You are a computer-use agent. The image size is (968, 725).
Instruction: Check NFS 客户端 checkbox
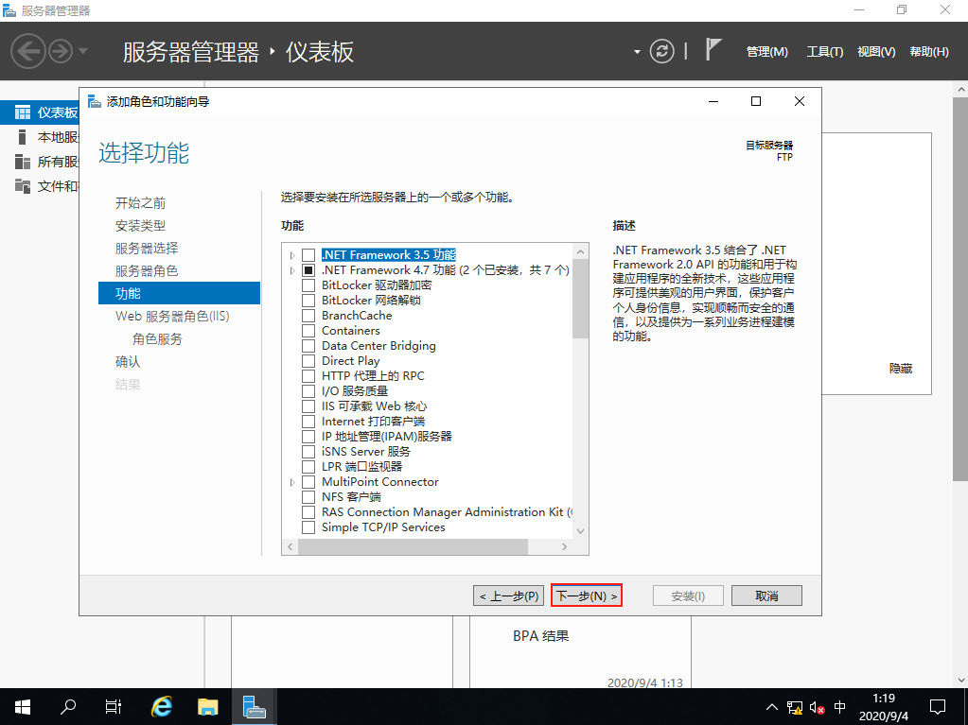tap(308, 497)
